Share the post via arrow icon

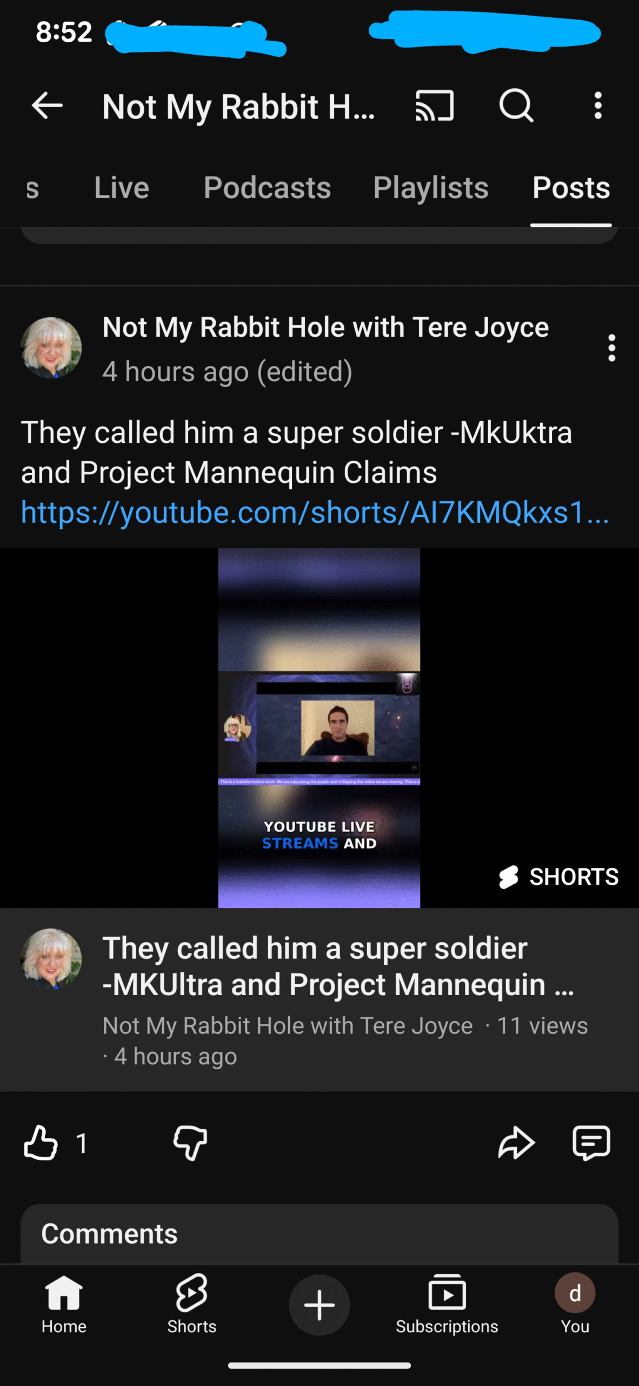(516, 1143)
